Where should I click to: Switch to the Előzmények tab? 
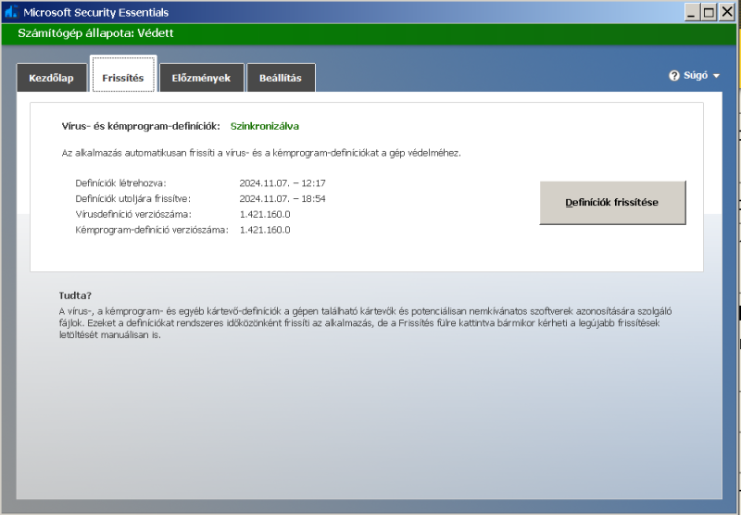click(x=201, y=78)
